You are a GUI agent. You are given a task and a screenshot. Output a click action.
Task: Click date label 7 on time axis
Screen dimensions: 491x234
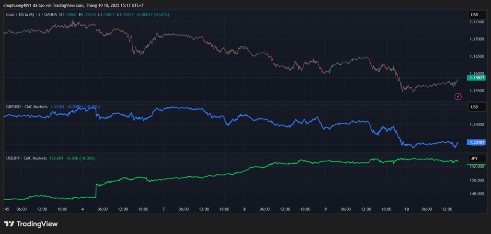[164, 209]
